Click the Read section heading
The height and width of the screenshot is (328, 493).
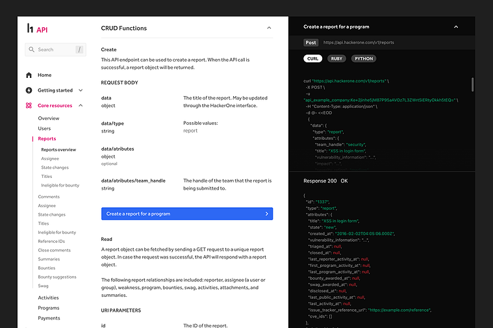click(x=107, y=239)
